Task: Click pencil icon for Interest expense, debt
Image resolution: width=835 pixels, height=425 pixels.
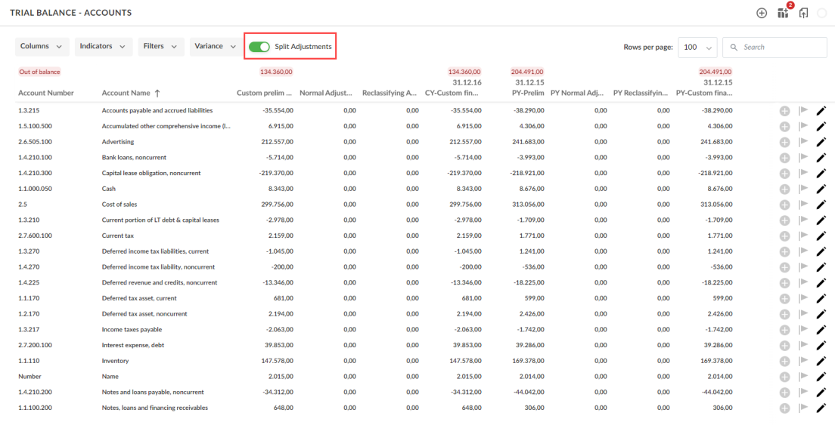Action: point(821,346)
